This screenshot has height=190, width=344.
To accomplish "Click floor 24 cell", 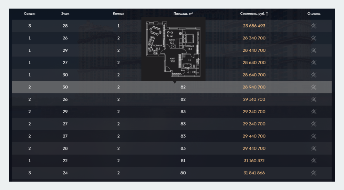I will coord(65,173).
